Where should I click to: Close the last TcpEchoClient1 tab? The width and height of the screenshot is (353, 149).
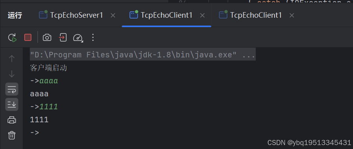pos(292,15)
